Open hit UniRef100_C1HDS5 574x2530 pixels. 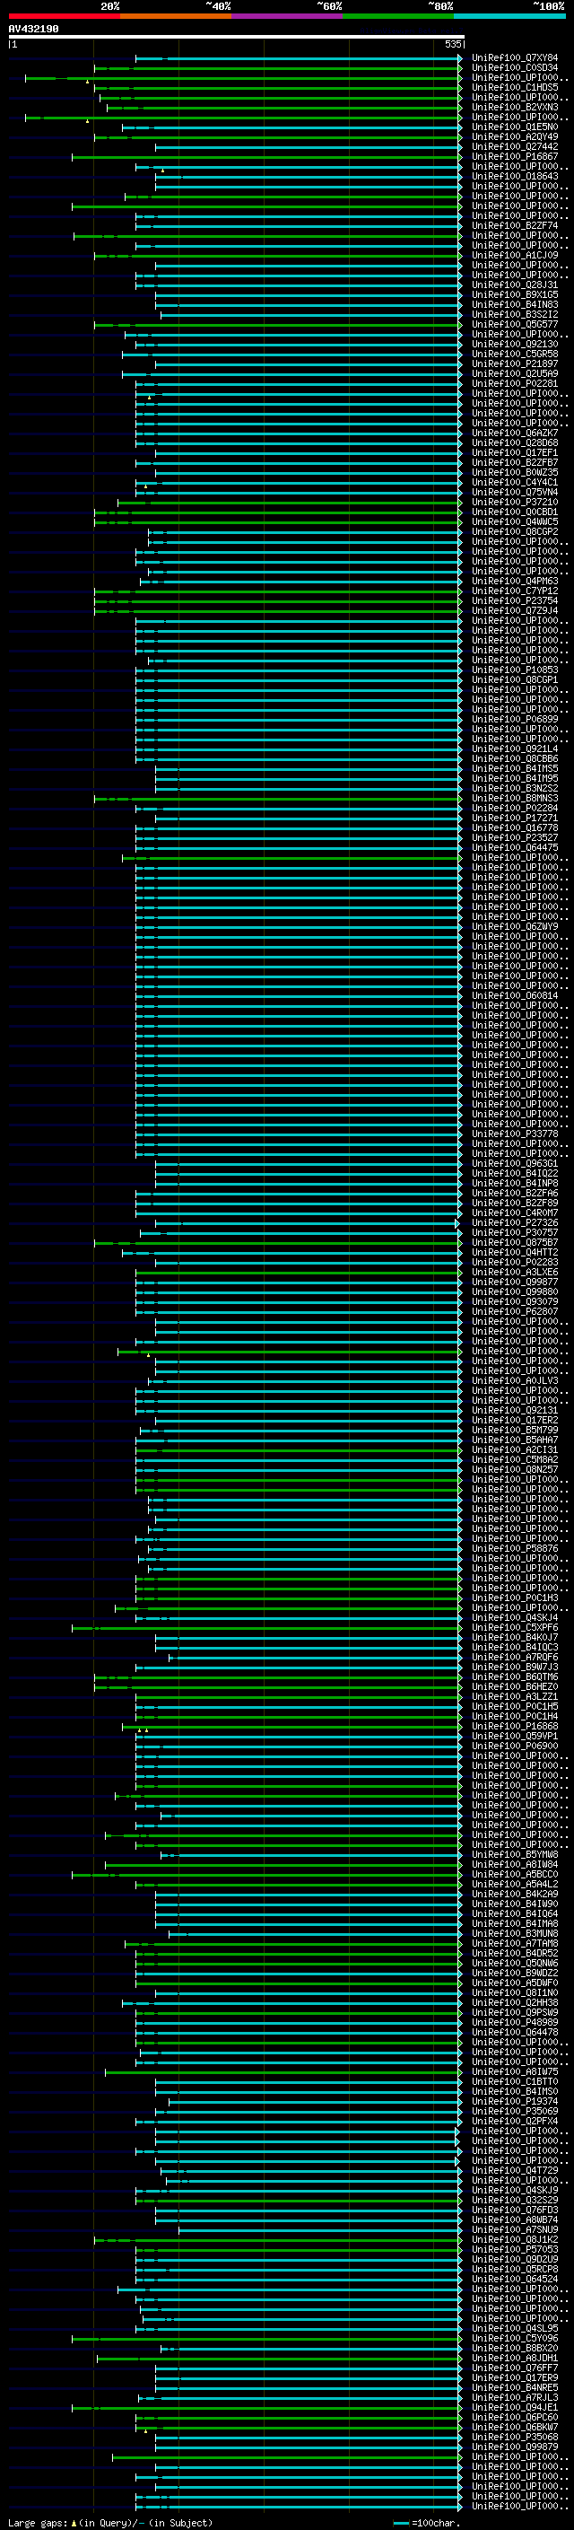click(515, 88)
